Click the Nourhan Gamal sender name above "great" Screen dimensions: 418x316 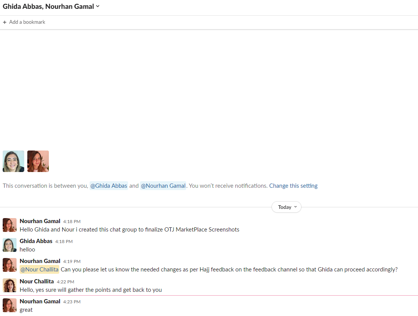point(40,301)
